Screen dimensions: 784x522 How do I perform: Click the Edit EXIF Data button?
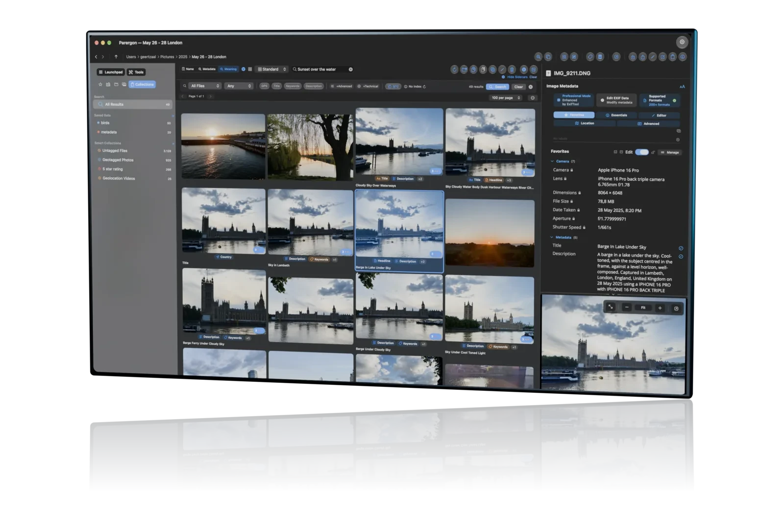coord(616,100)
